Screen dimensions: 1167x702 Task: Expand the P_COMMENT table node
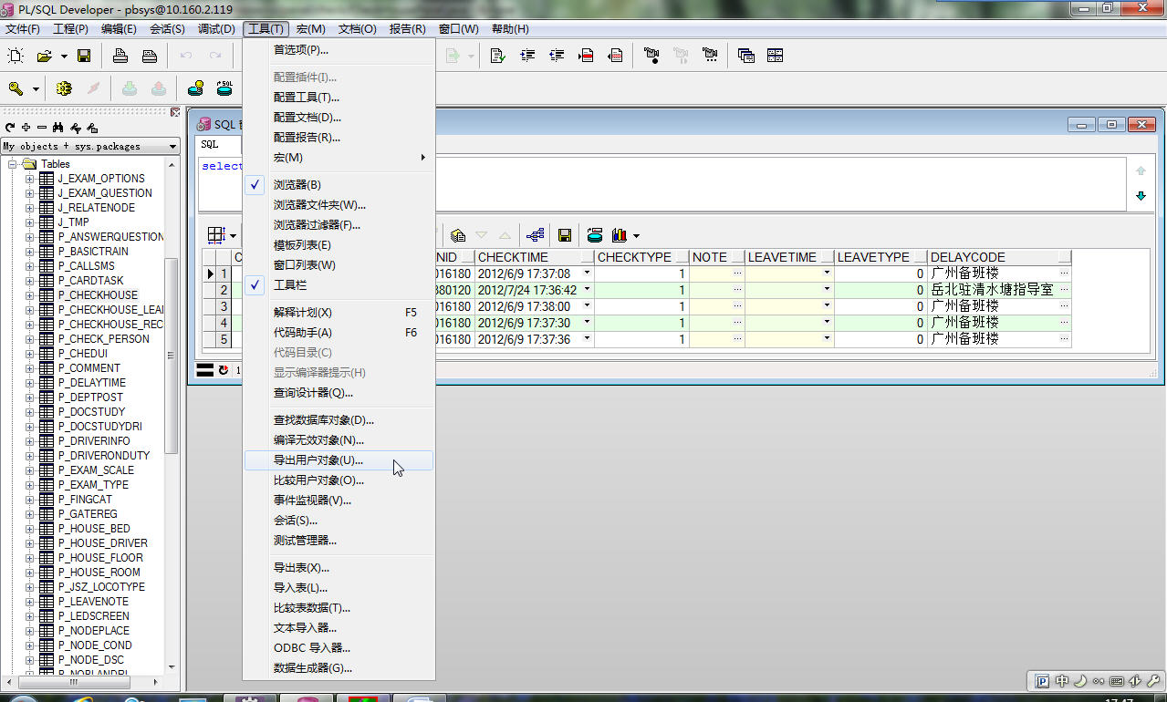[x=30, y=368]
